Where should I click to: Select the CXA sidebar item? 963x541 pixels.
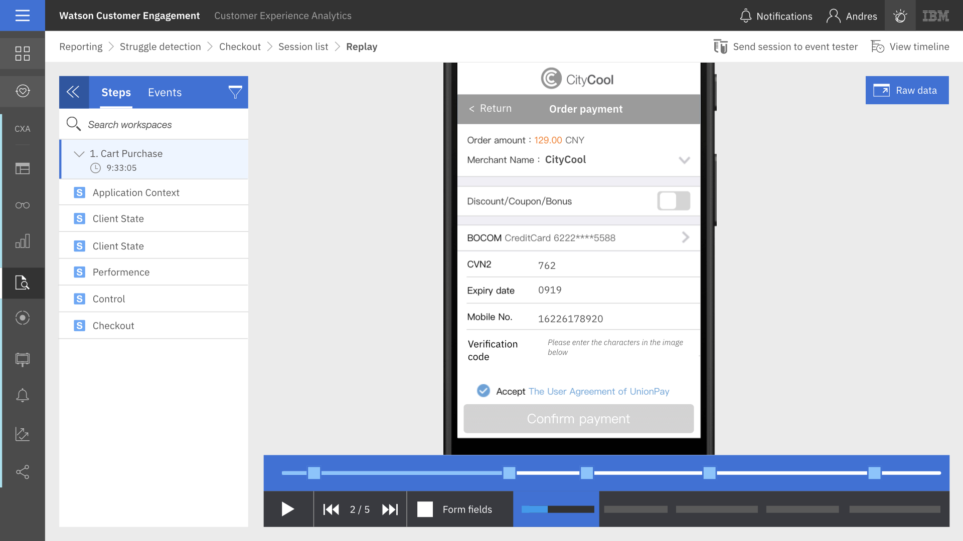tap(23, 129)
